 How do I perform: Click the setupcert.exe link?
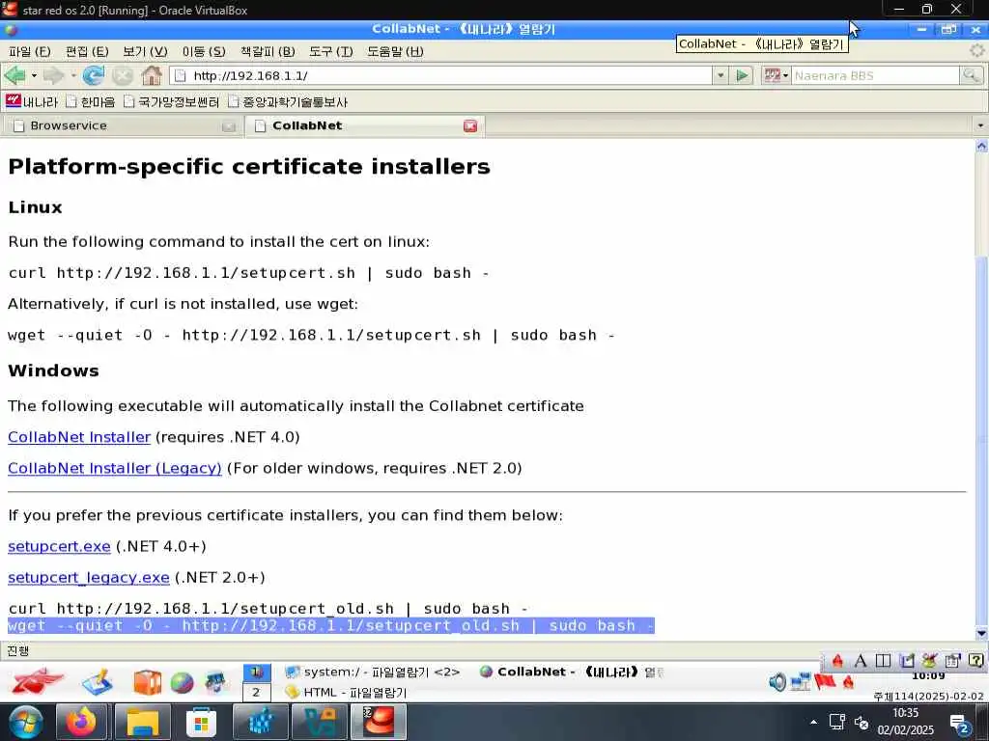pyautogui.click(x=59, y=546)
